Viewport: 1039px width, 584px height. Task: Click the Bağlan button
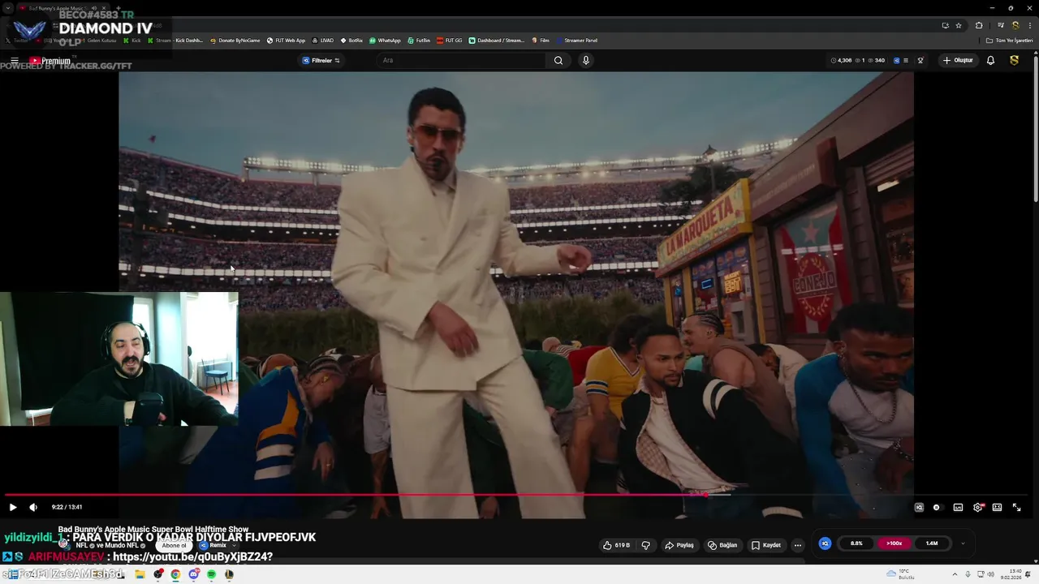[722, 545]
